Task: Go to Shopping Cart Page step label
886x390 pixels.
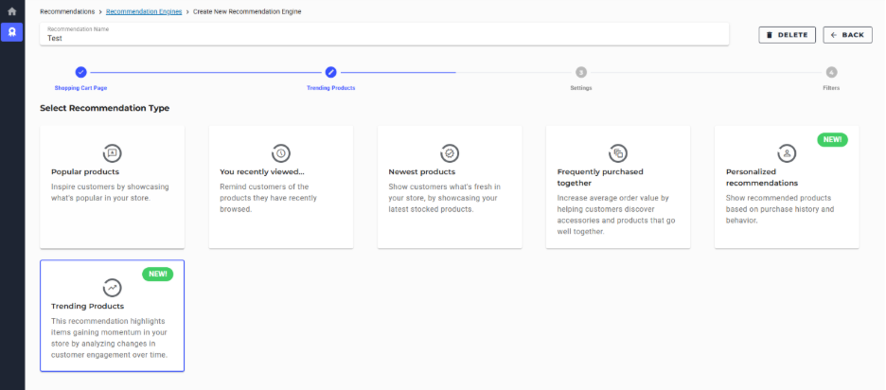Action: (x=80, y=88)
